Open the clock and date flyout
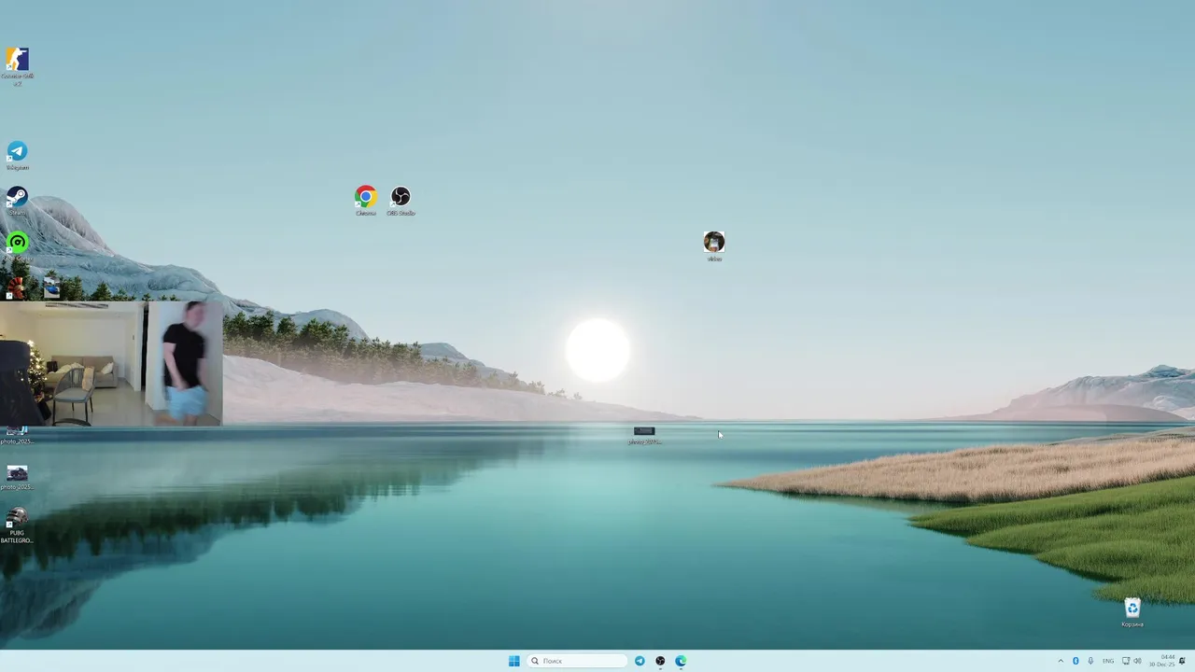 point(1161,661)
